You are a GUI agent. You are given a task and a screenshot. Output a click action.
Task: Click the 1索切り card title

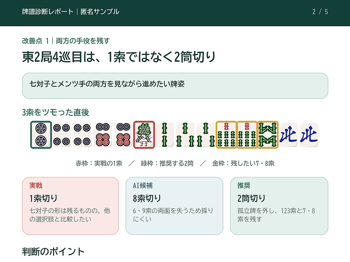pos(43,198)
